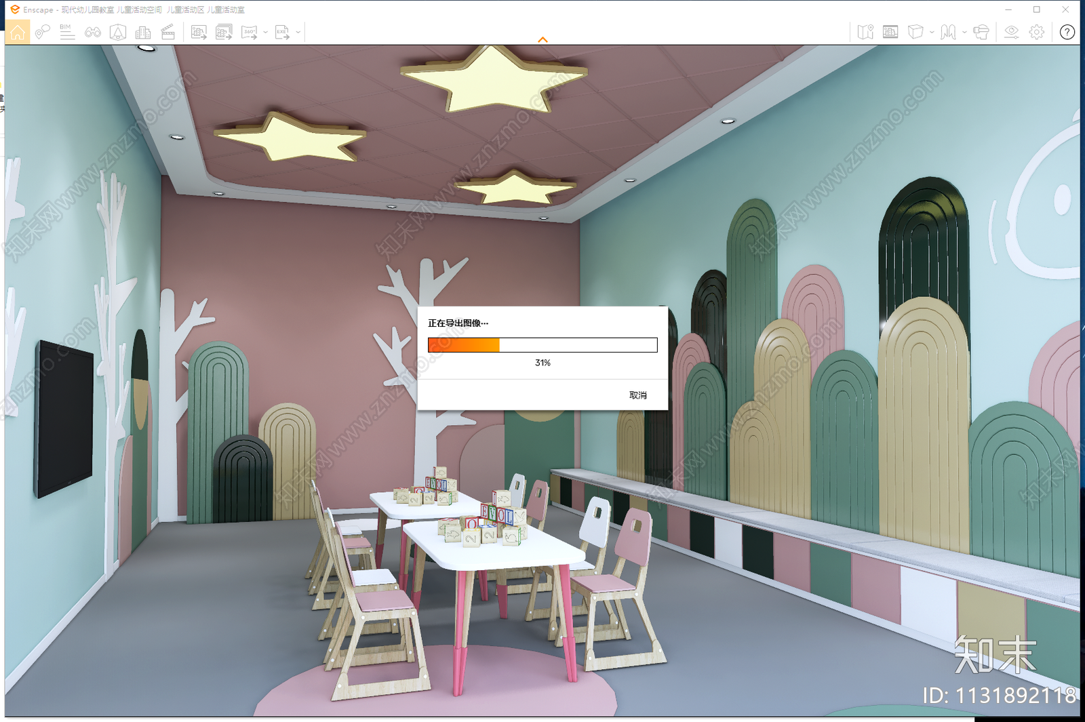Open the view management binoculars icon
The width and height of the screenshot is (1085, 722).
point(93,32)
